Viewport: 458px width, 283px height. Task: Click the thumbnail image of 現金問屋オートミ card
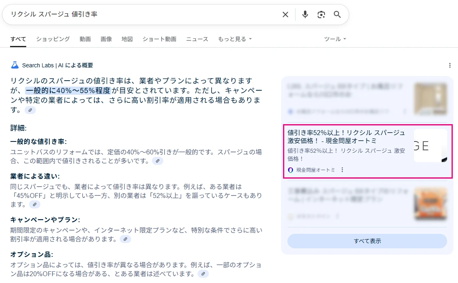(431, 146)
